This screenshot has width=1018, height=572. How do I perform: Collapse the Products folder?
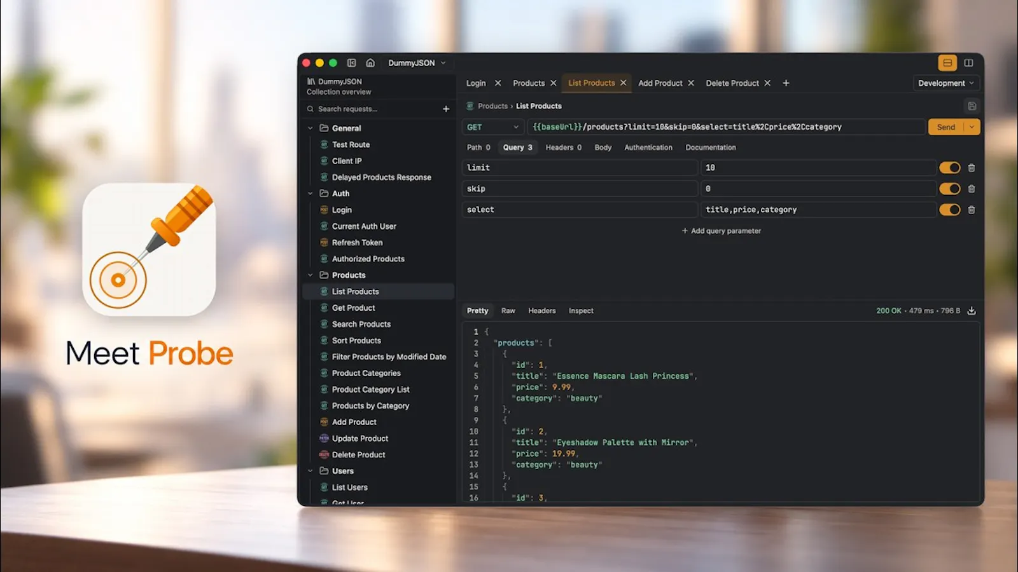(x=310, y=275)
